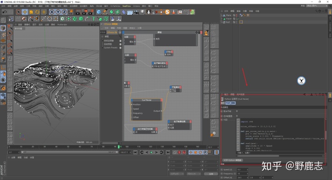Click the gear settings icon in tool column
The height and width of the screenshot is (180, 332).
point(213,134)
